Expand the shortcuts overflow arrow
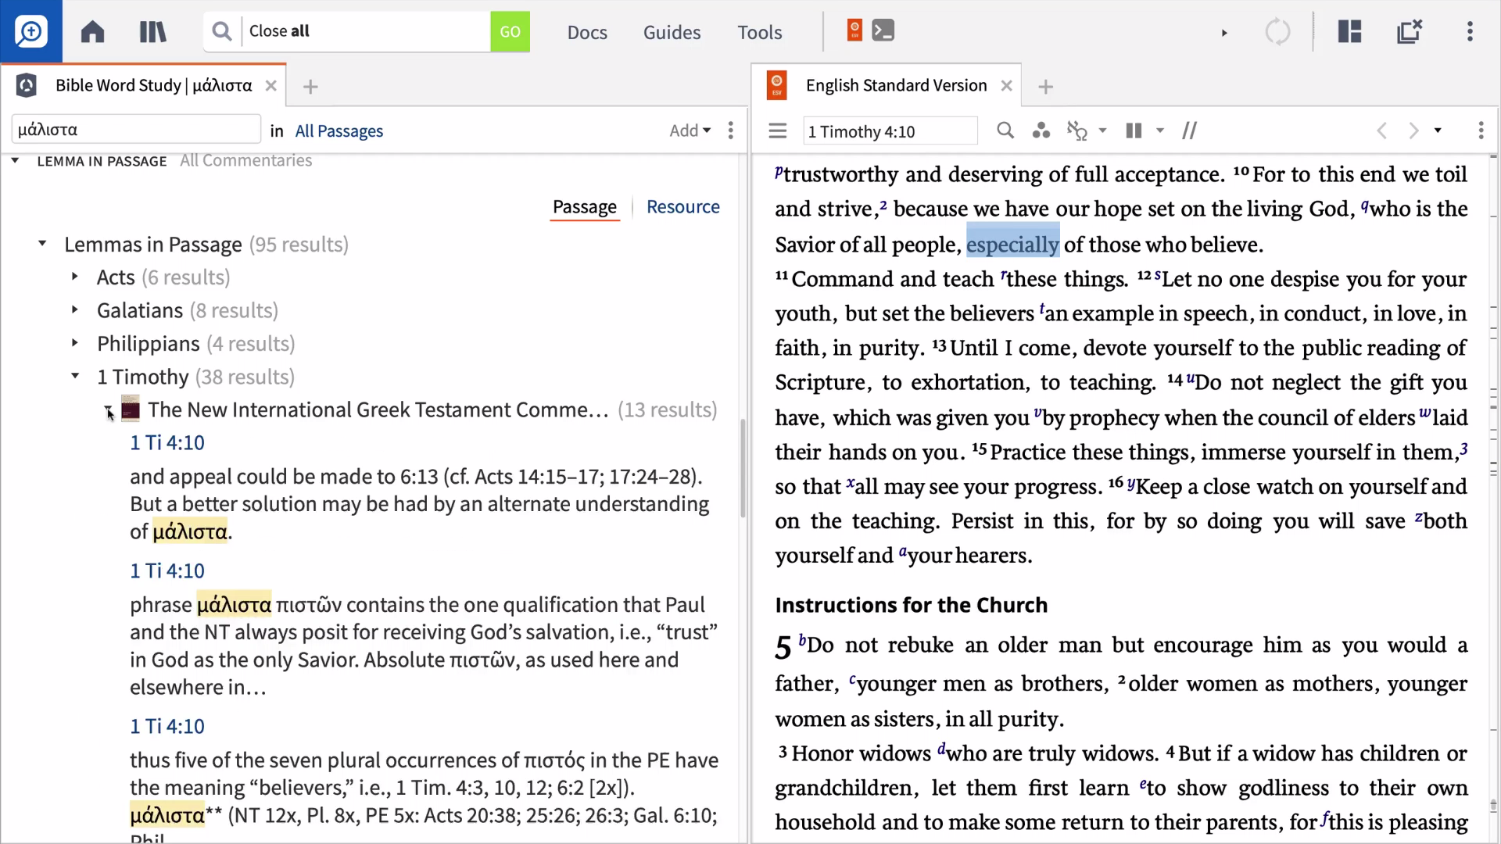 (1224, 32)
